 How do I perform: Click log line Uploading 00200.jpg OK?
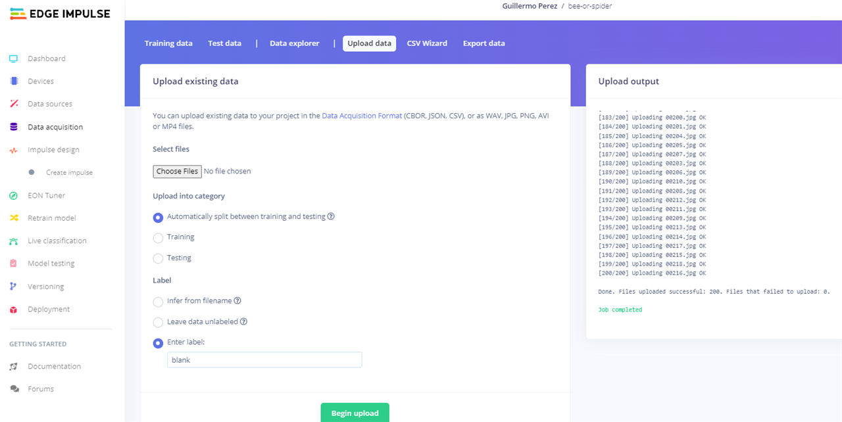[652, 118]
